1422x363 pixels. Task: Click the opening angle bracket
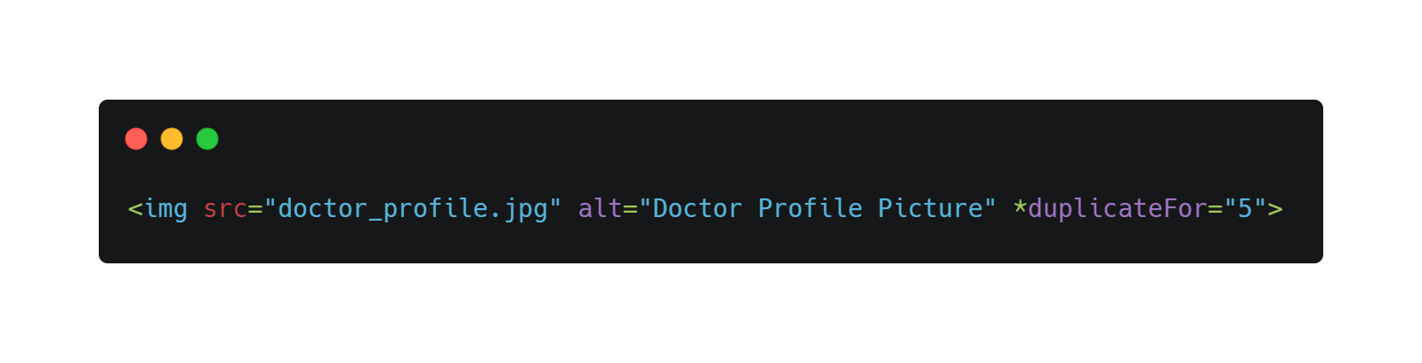(135, 209)
